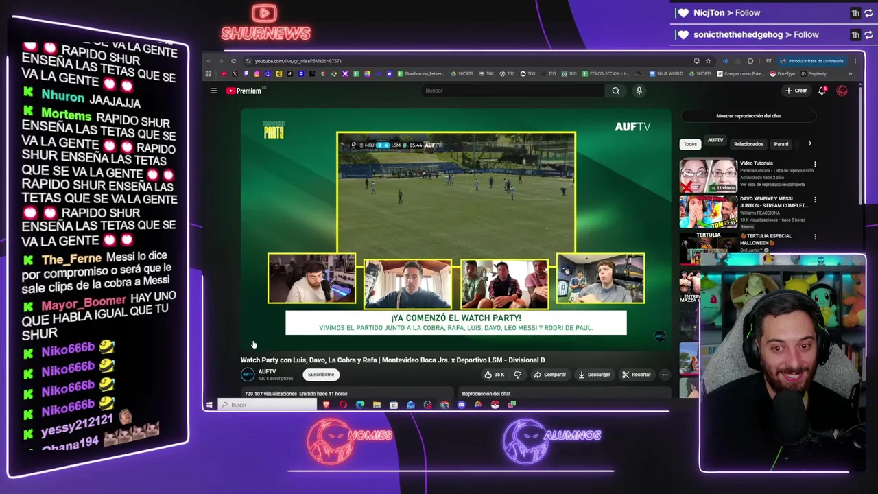This screenshot has height=494, width=878.
Task: Select the Relacionados filter chip
Action: [x=748, y=144]
